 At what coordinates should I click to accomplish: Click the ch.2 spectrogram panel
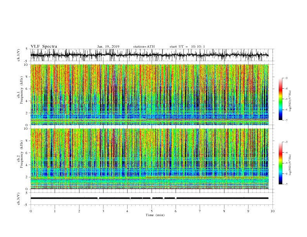tap(149, 159)
